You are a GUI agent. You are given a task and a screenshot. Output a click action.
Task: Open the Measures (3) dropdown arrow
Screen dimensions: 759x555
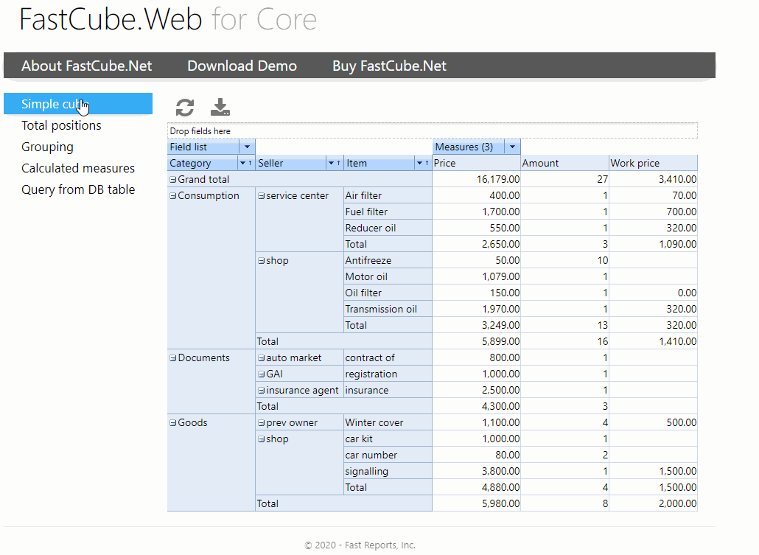pos(512,147)
